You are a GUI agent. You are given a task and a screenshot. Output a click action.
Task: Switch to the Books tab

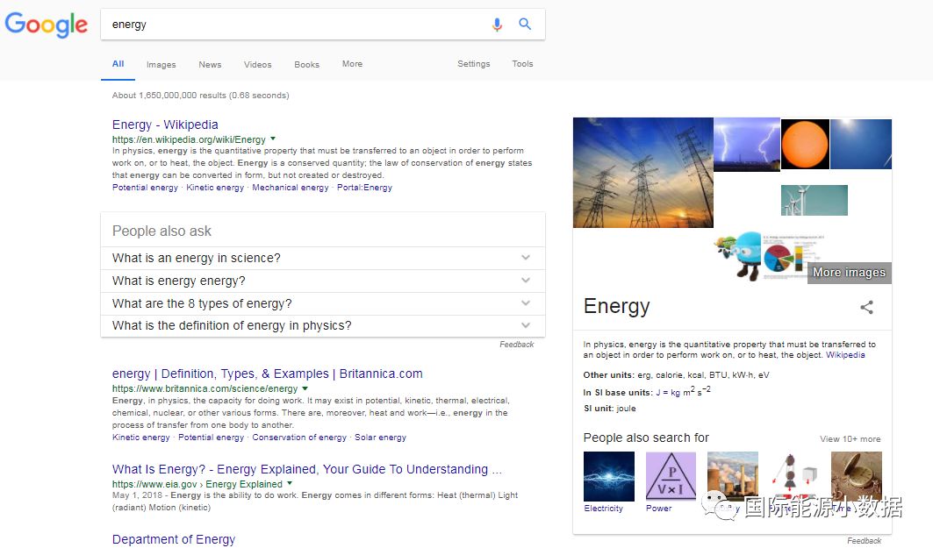[x=306, y=64]
